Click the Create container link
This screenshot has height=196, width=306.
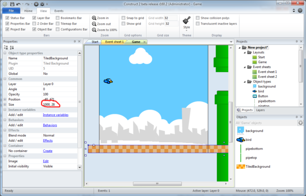click(48, 151)
